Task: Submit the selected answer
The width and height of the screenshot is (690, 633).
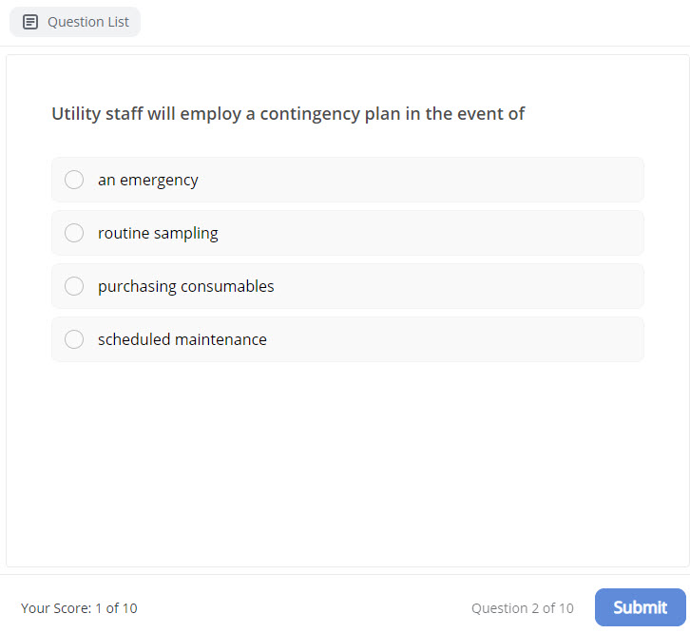Action: click(640, 607)
